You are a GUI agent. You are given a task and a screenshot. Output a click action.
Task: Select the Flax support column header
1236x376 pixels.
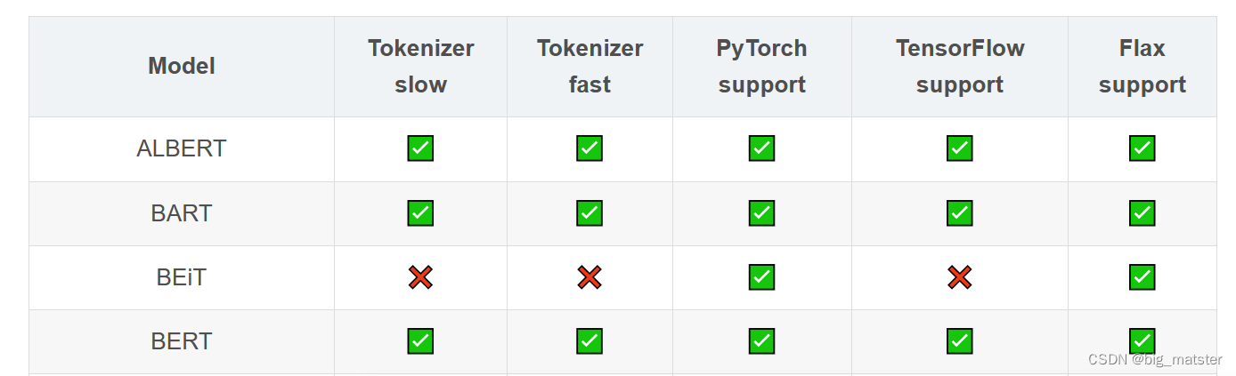pyautogui.click(x=1142, y=66)
